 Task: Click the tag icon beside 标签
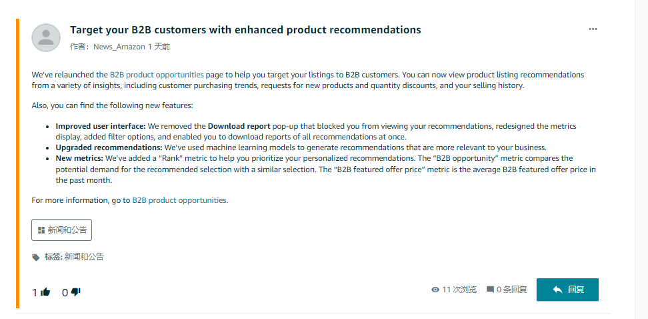pyautogui.click(x=36, y=257)
